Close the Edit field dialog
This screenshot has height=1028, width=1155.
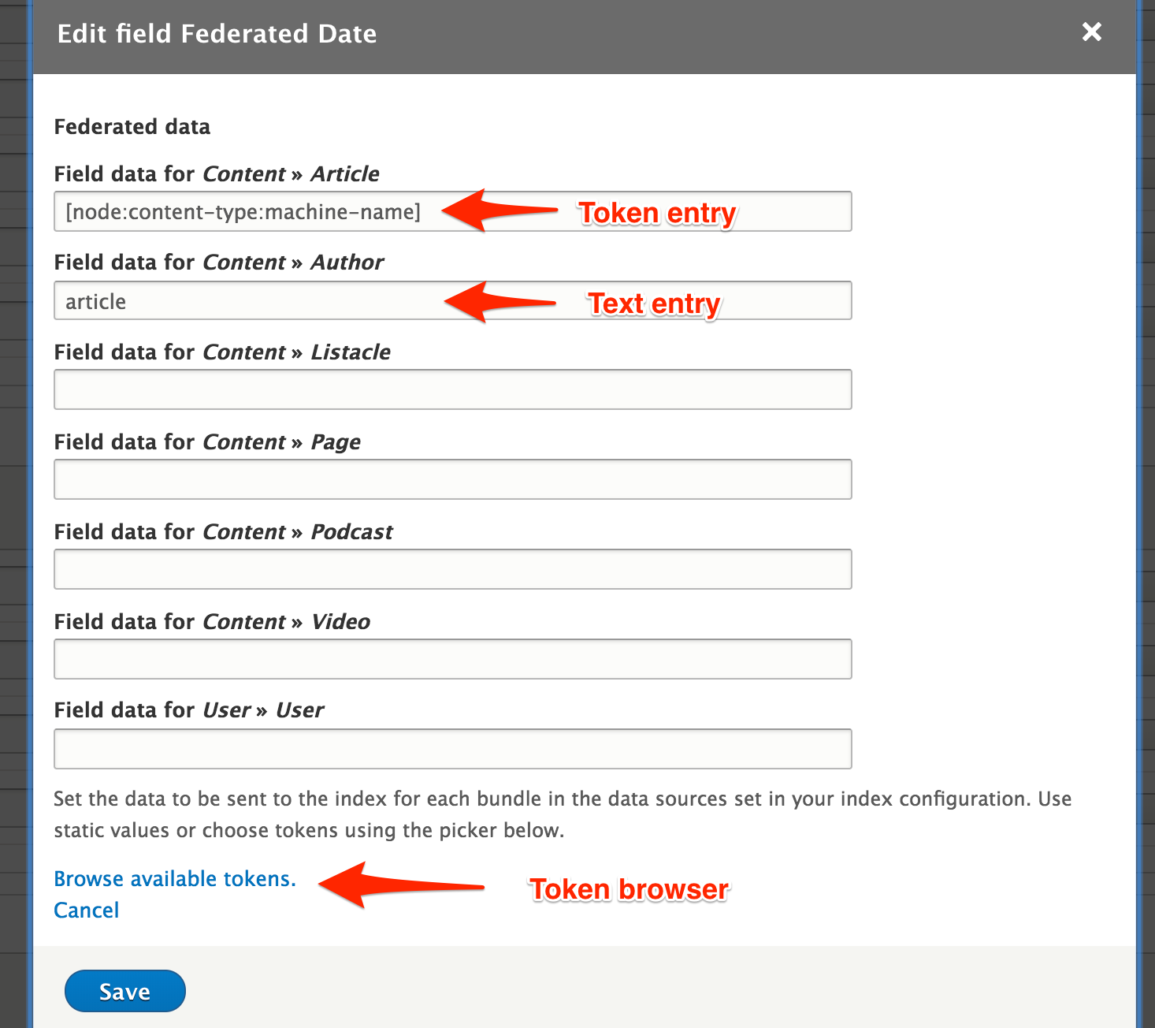(1091, 32)
